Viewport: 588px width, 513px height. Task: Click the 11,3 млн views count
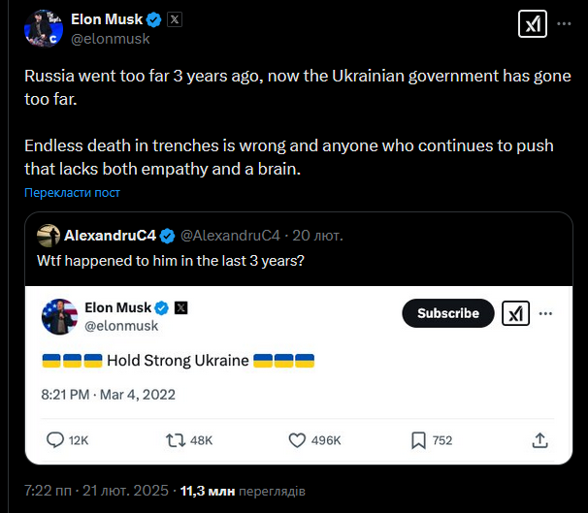click(x=208, y=492)
